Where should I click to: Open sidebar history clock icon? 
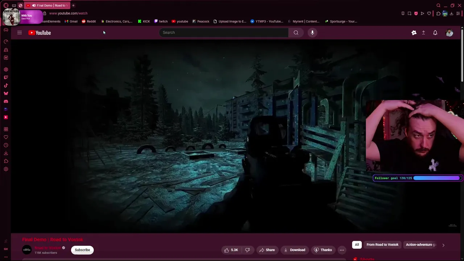point(6,145)
